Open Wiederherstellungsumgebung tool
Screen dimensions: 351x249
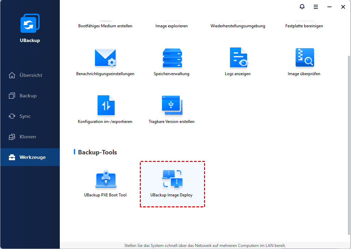click(x=238, y=26)
